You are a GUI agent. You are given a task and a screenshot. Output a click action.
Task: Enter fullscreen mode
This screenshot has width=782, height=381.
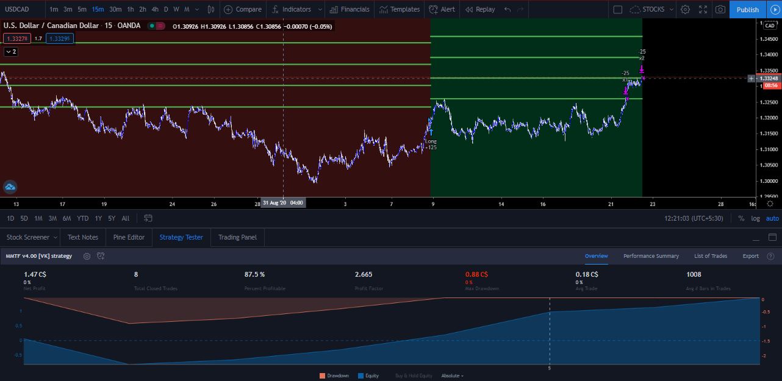(x=703, y=9)
